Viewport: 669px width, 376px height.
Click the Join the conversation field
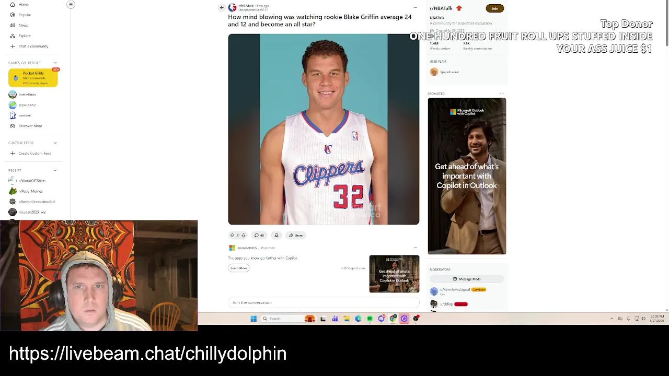[x=324, y=302]
